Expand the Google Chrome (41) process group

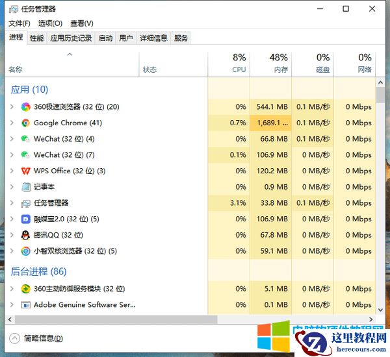12,123
